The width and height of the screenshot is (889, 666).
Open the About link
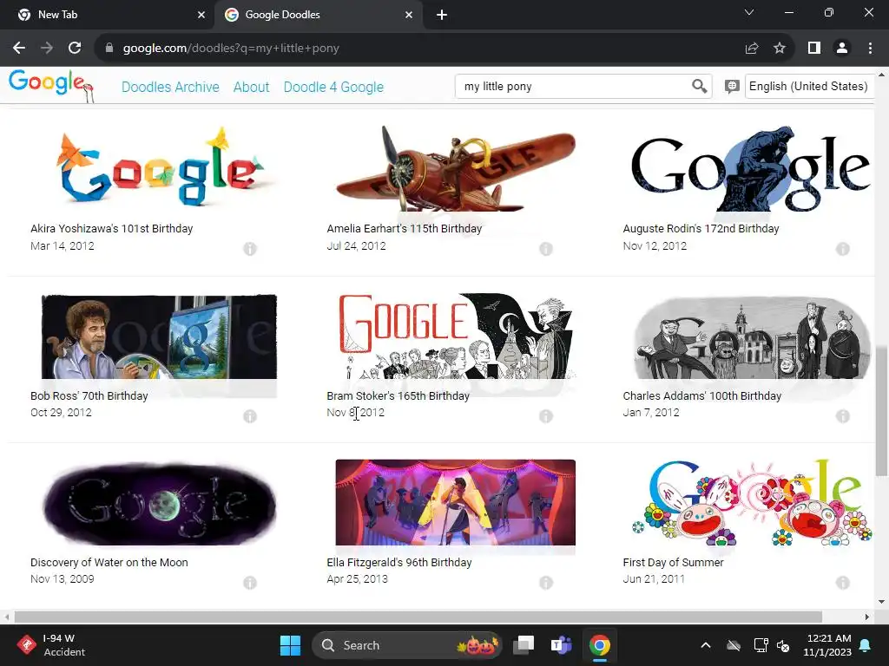[251, 87]
